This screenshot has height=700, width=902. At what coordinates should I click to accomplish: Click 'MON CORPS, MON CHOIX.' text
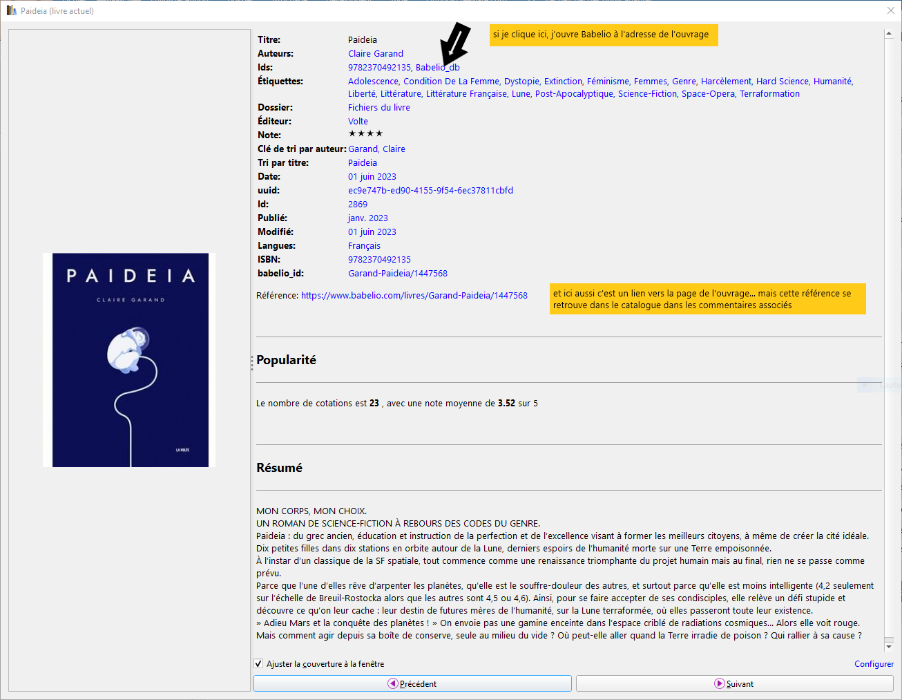[311, 511]
